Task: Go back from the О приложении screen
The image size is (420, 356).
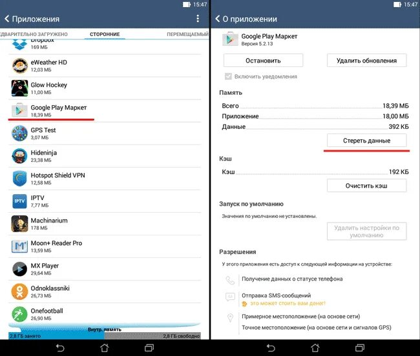Action: (x=218, y=19)
